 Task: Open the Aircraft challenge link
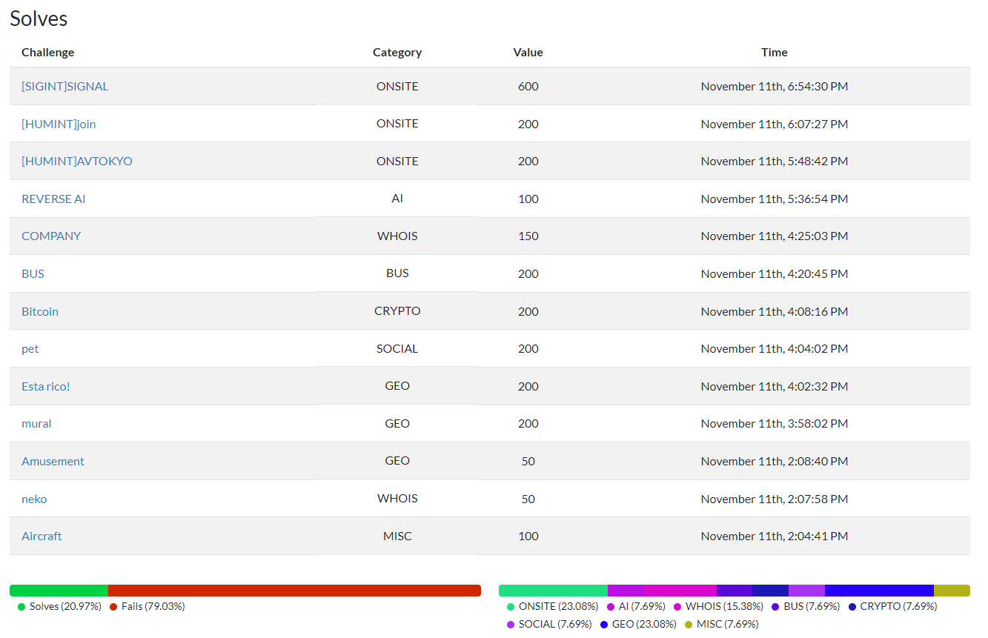[42, 536]
